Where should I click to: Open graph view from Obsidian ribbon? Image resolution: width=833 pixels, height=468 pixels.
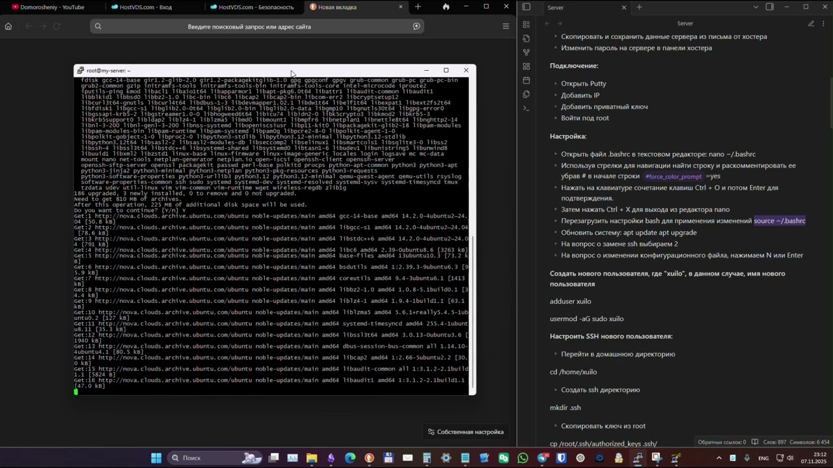click(x=526, y=52)
